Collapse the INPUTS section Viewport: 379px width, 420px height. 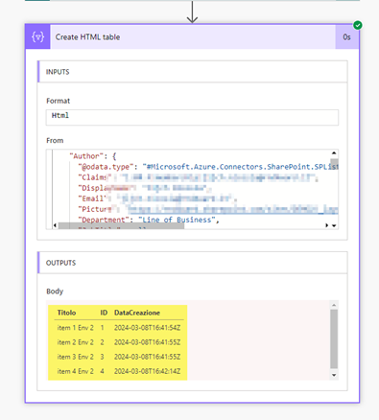(193, 72)
